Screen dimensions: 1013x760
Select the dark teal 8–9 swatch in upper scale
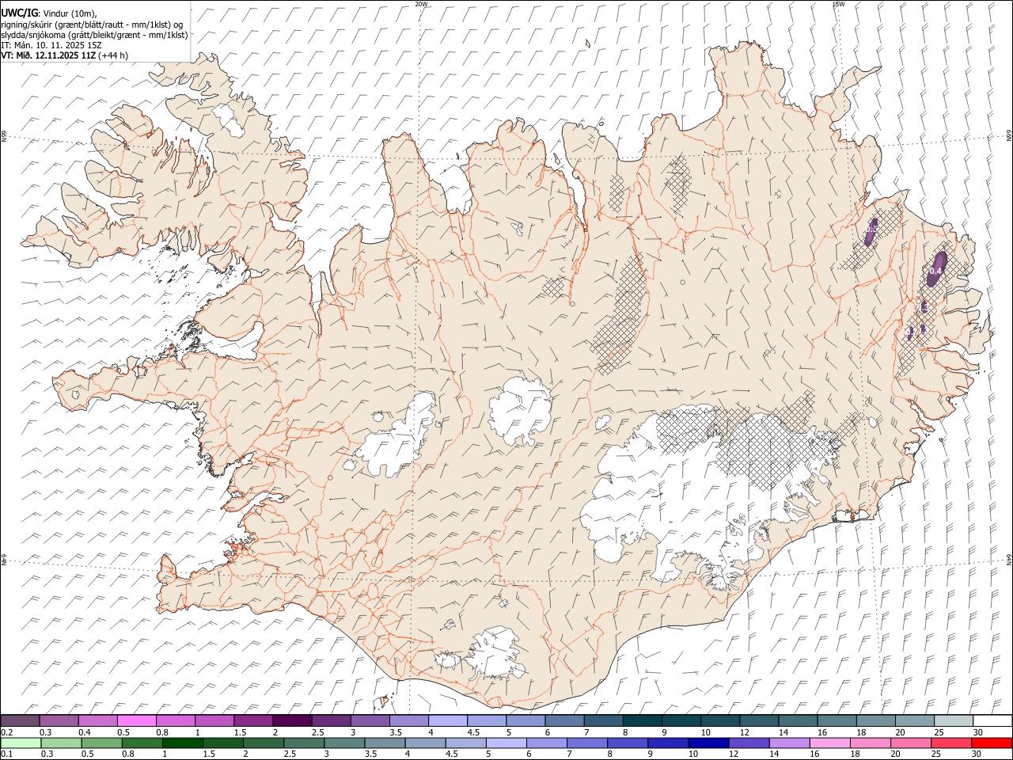coord(642,720)
